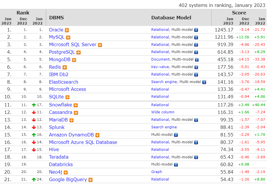Click the score value 1211.96
This screenshot has height=184, width=268.
224,37
